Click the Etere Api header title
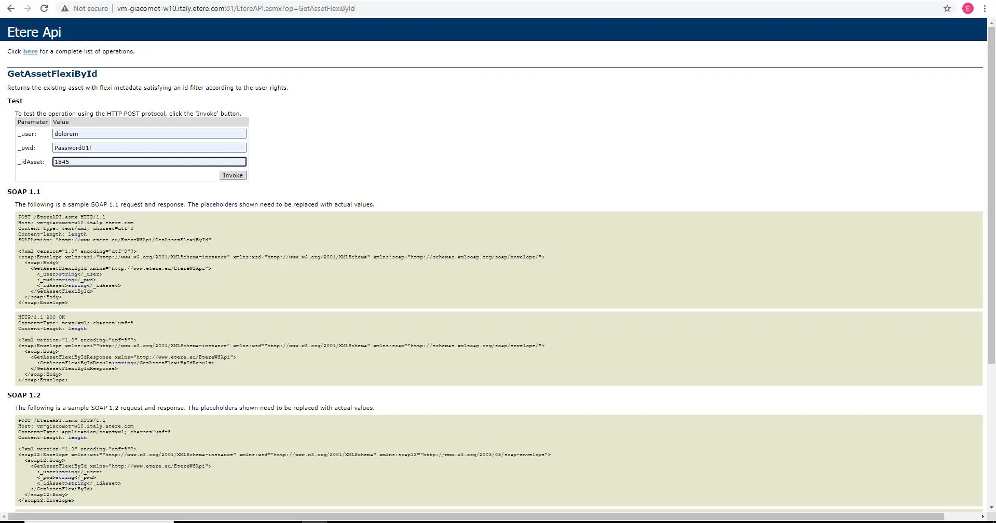This screenshot has width=996, height=523. [34, 32]
